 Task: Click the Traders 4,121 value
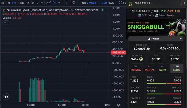click(134, 102)
